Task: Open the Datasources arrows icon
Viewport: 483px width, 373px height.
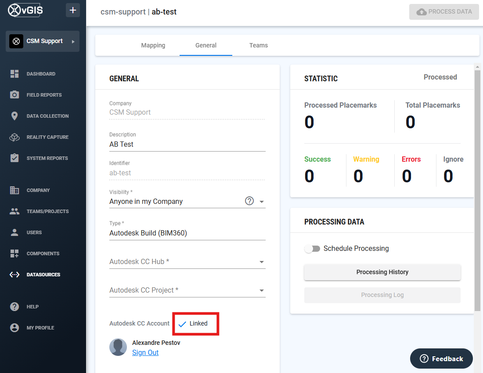Action: (x=14, y=274)
